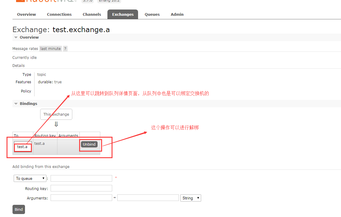Click the durable: true feature text

click(50, 82)
